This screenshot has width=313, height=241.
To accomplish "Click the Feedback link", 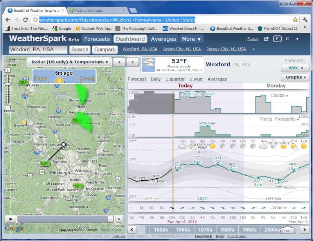I will point(203,236).
